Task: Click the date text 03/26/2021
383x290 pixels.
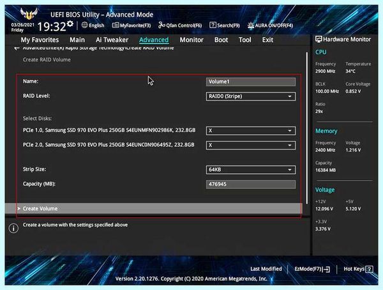Action: point(23,25)
